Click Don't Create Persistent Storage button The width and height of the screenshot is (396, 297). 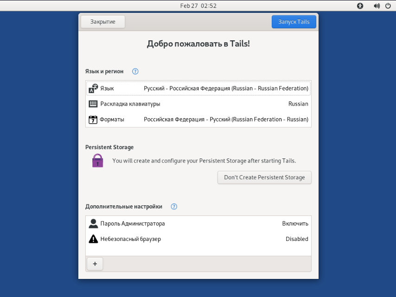(264, 177)
